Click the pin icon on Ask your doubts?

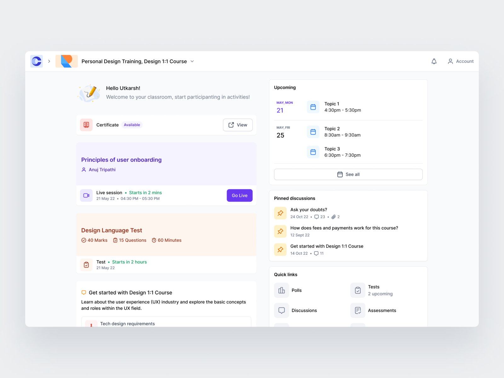280,213
